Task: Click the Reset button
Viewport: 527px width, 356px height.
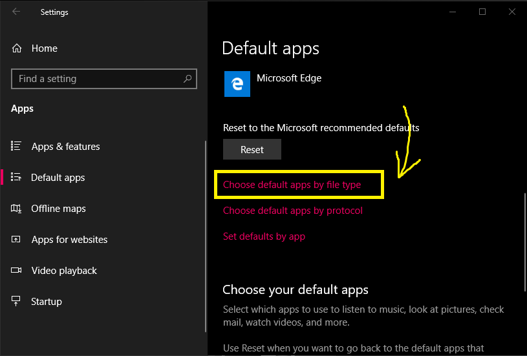Action: click(x=252, y=149)
